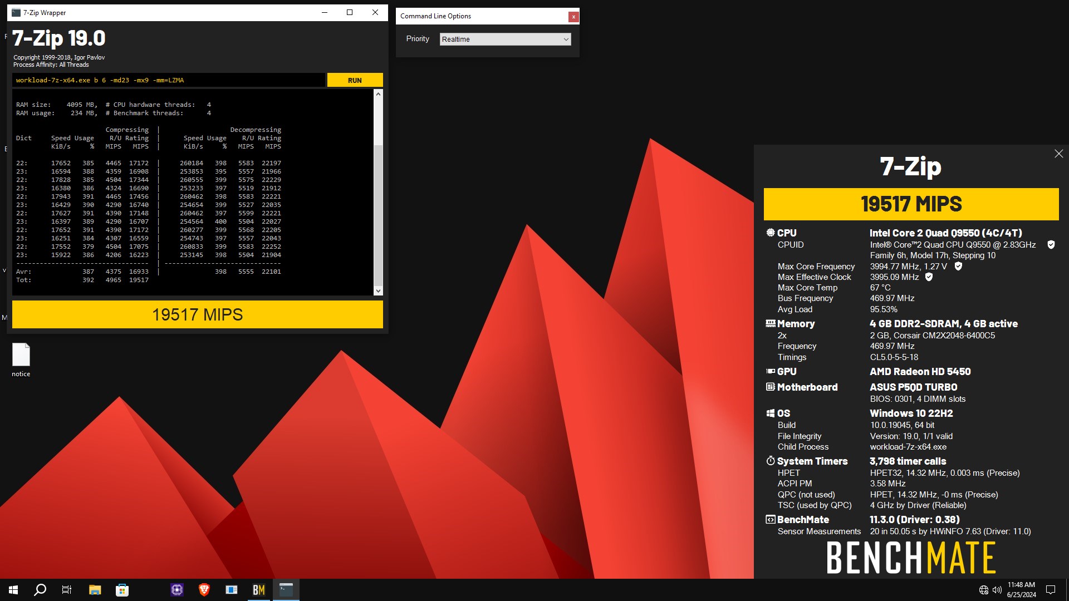Click the Tot: row in benchmark output
This screenshot has width=1069, height=601.
pyautogui.click(x=82, y=280)
